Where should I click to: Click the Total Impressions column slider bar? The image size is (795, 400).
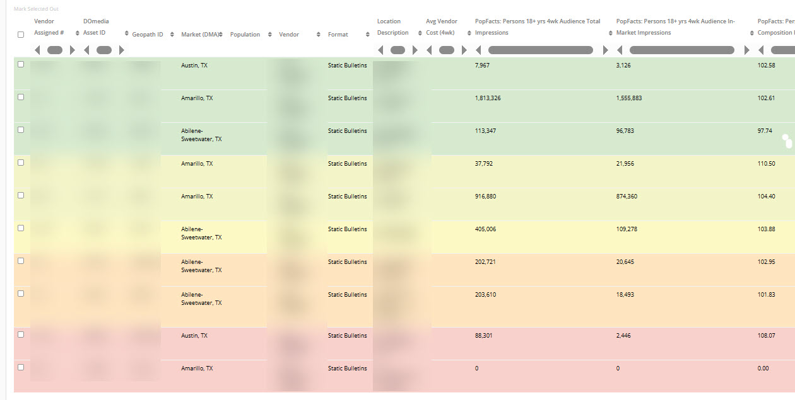[x=540, y=50]
